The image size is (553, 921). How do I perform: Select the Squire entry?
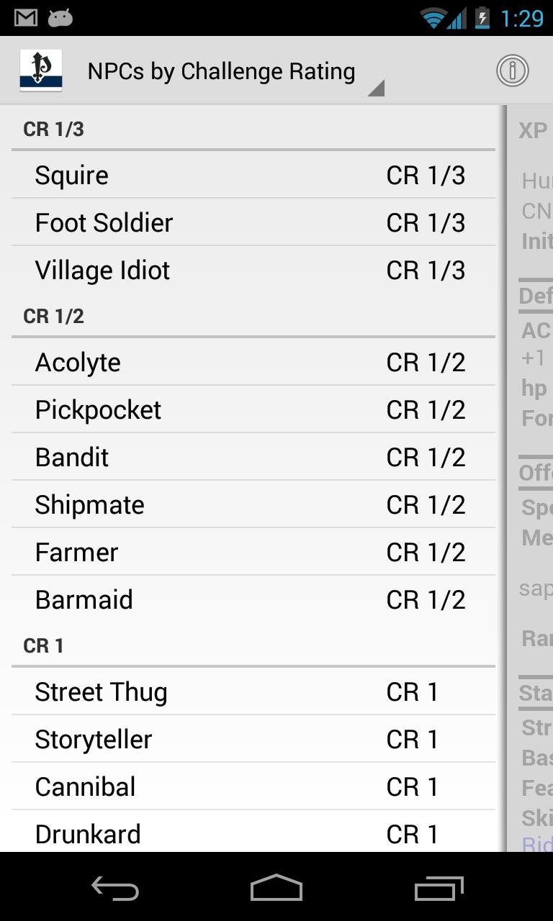point(252,176)
